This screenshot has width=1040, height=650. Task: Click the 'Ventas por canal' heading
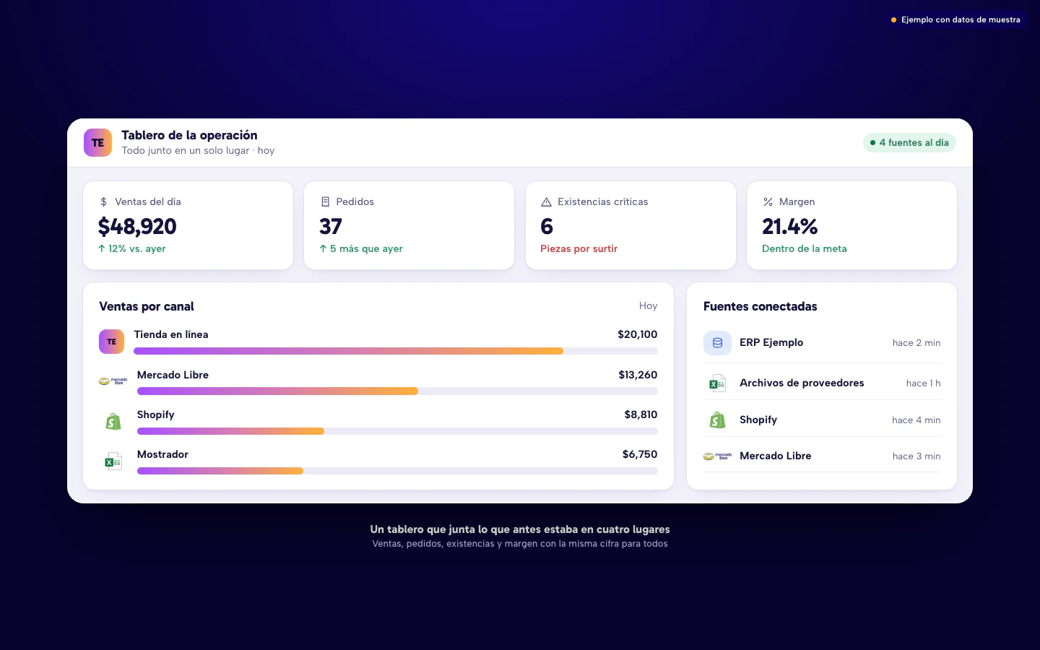tap(147, 307)
